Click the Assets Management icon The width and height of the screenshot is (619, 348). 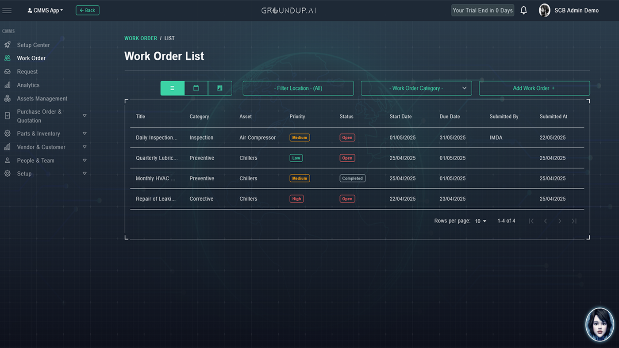[x=8, y=99]
